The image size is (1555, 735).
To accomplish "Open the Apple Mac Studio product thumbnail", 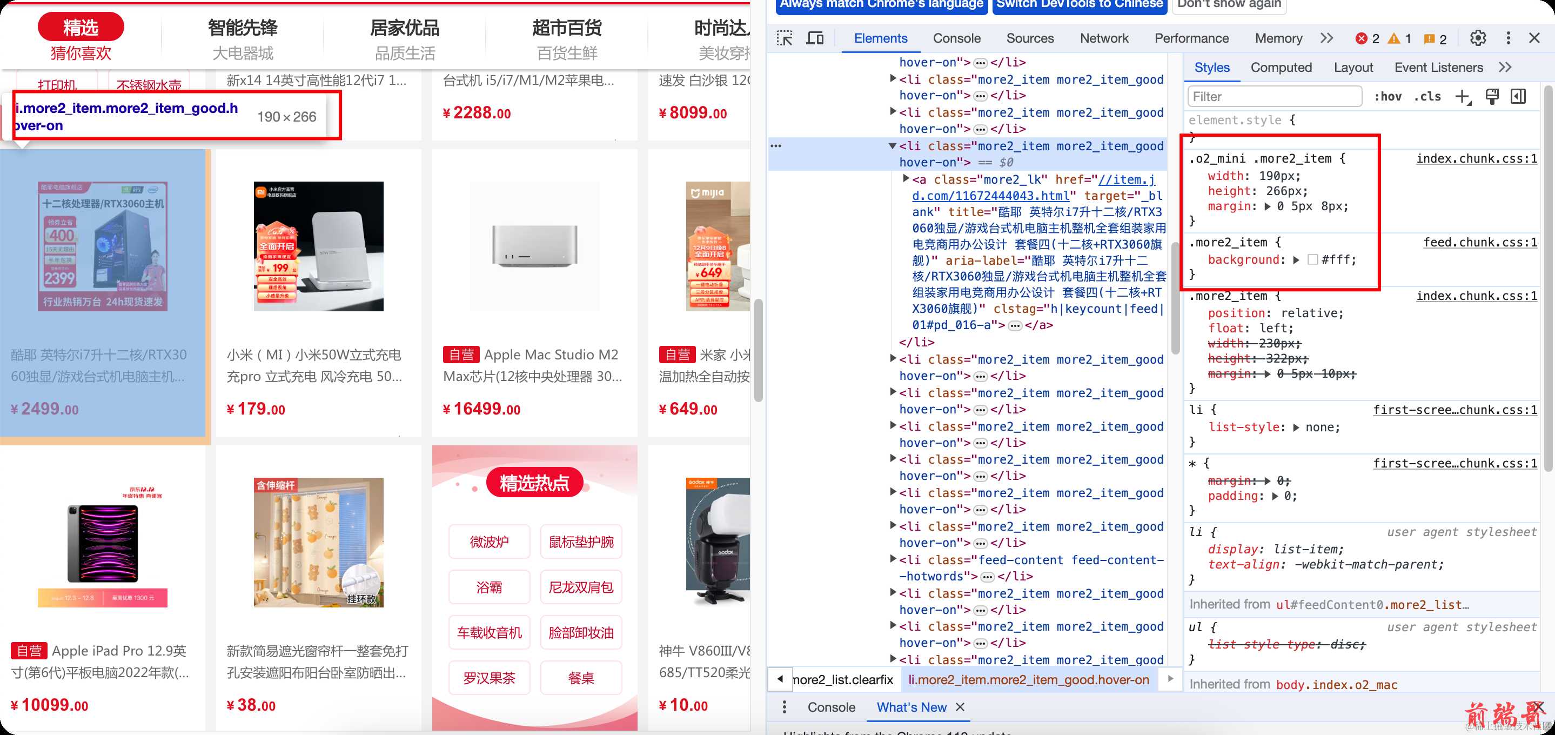I will click(535, 246).
